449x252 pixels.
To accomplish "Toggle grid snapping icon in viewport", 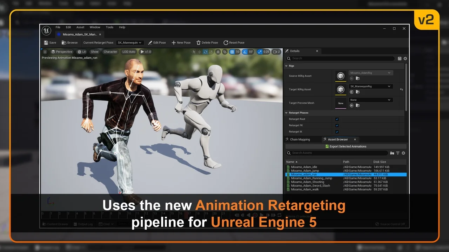I will click(232, 52).
